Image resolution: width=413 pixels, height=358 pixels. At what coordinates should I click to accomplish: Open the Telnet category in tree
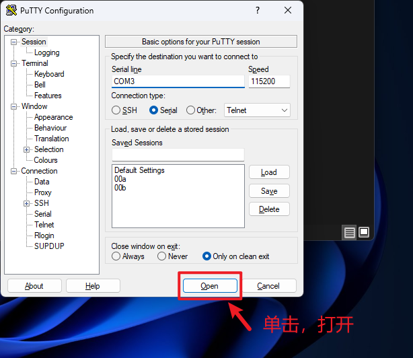(44, 225)
